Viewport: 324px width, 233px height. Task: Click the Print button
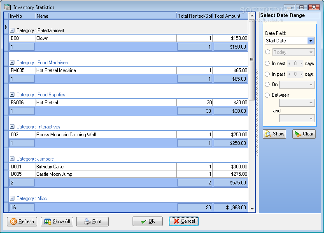click(92, 221)
